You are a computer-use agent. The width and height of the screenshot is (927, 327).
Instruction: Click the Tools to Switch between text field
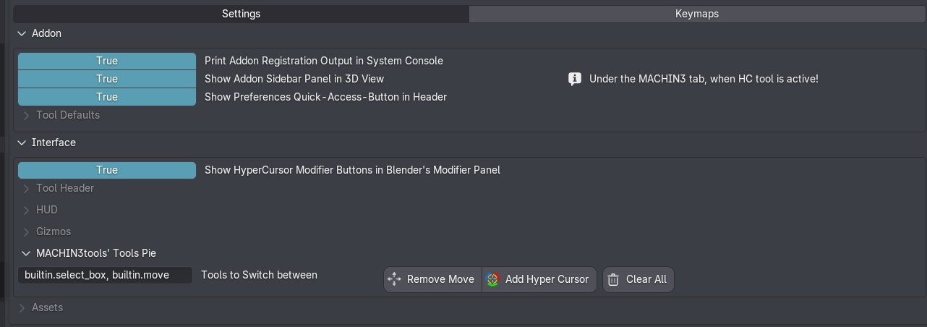point(106,275)
